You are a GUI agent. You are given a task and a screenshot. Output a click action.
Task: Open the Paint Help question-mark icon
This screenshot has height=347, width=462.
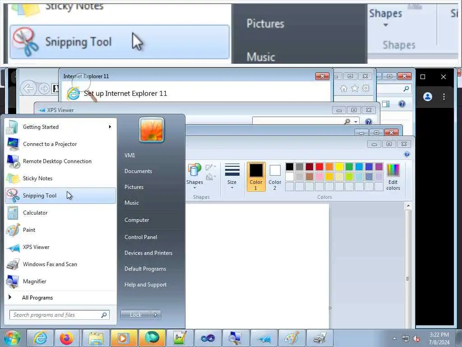coord(407,154)
